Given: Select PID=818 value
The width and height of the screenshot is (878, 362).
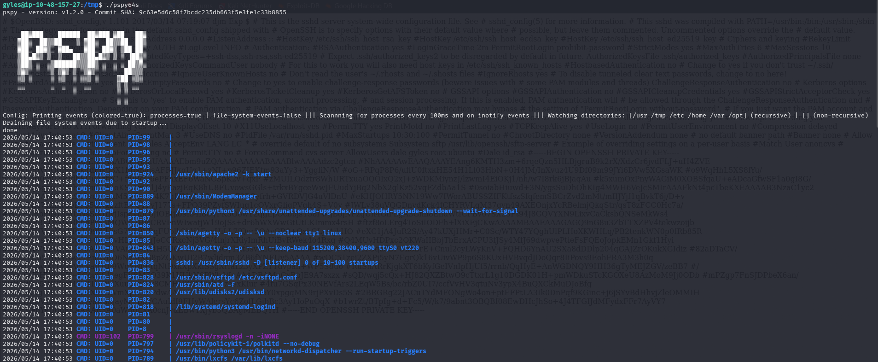Looking at the screenshot, I should (x=141, y=307).
